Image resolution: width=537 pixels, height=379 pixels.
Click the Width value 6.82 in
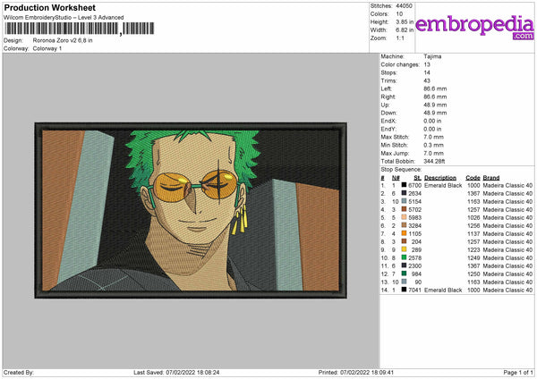[x=405, y=30]
